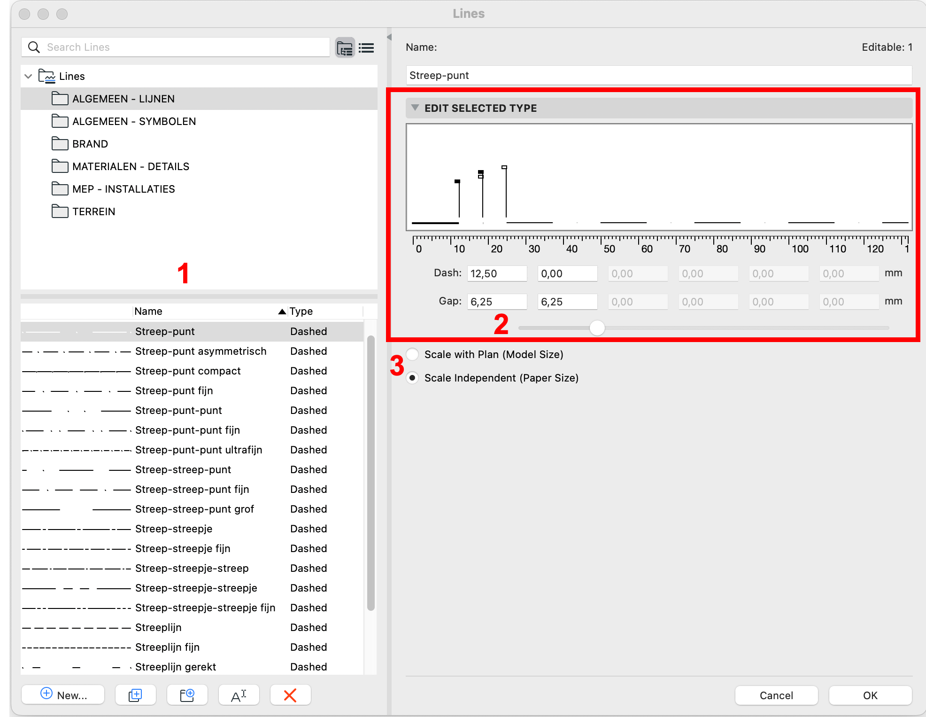Click the Name field containing Streep-punt
This screenshot has height=717, width=926.
point(659,75)
